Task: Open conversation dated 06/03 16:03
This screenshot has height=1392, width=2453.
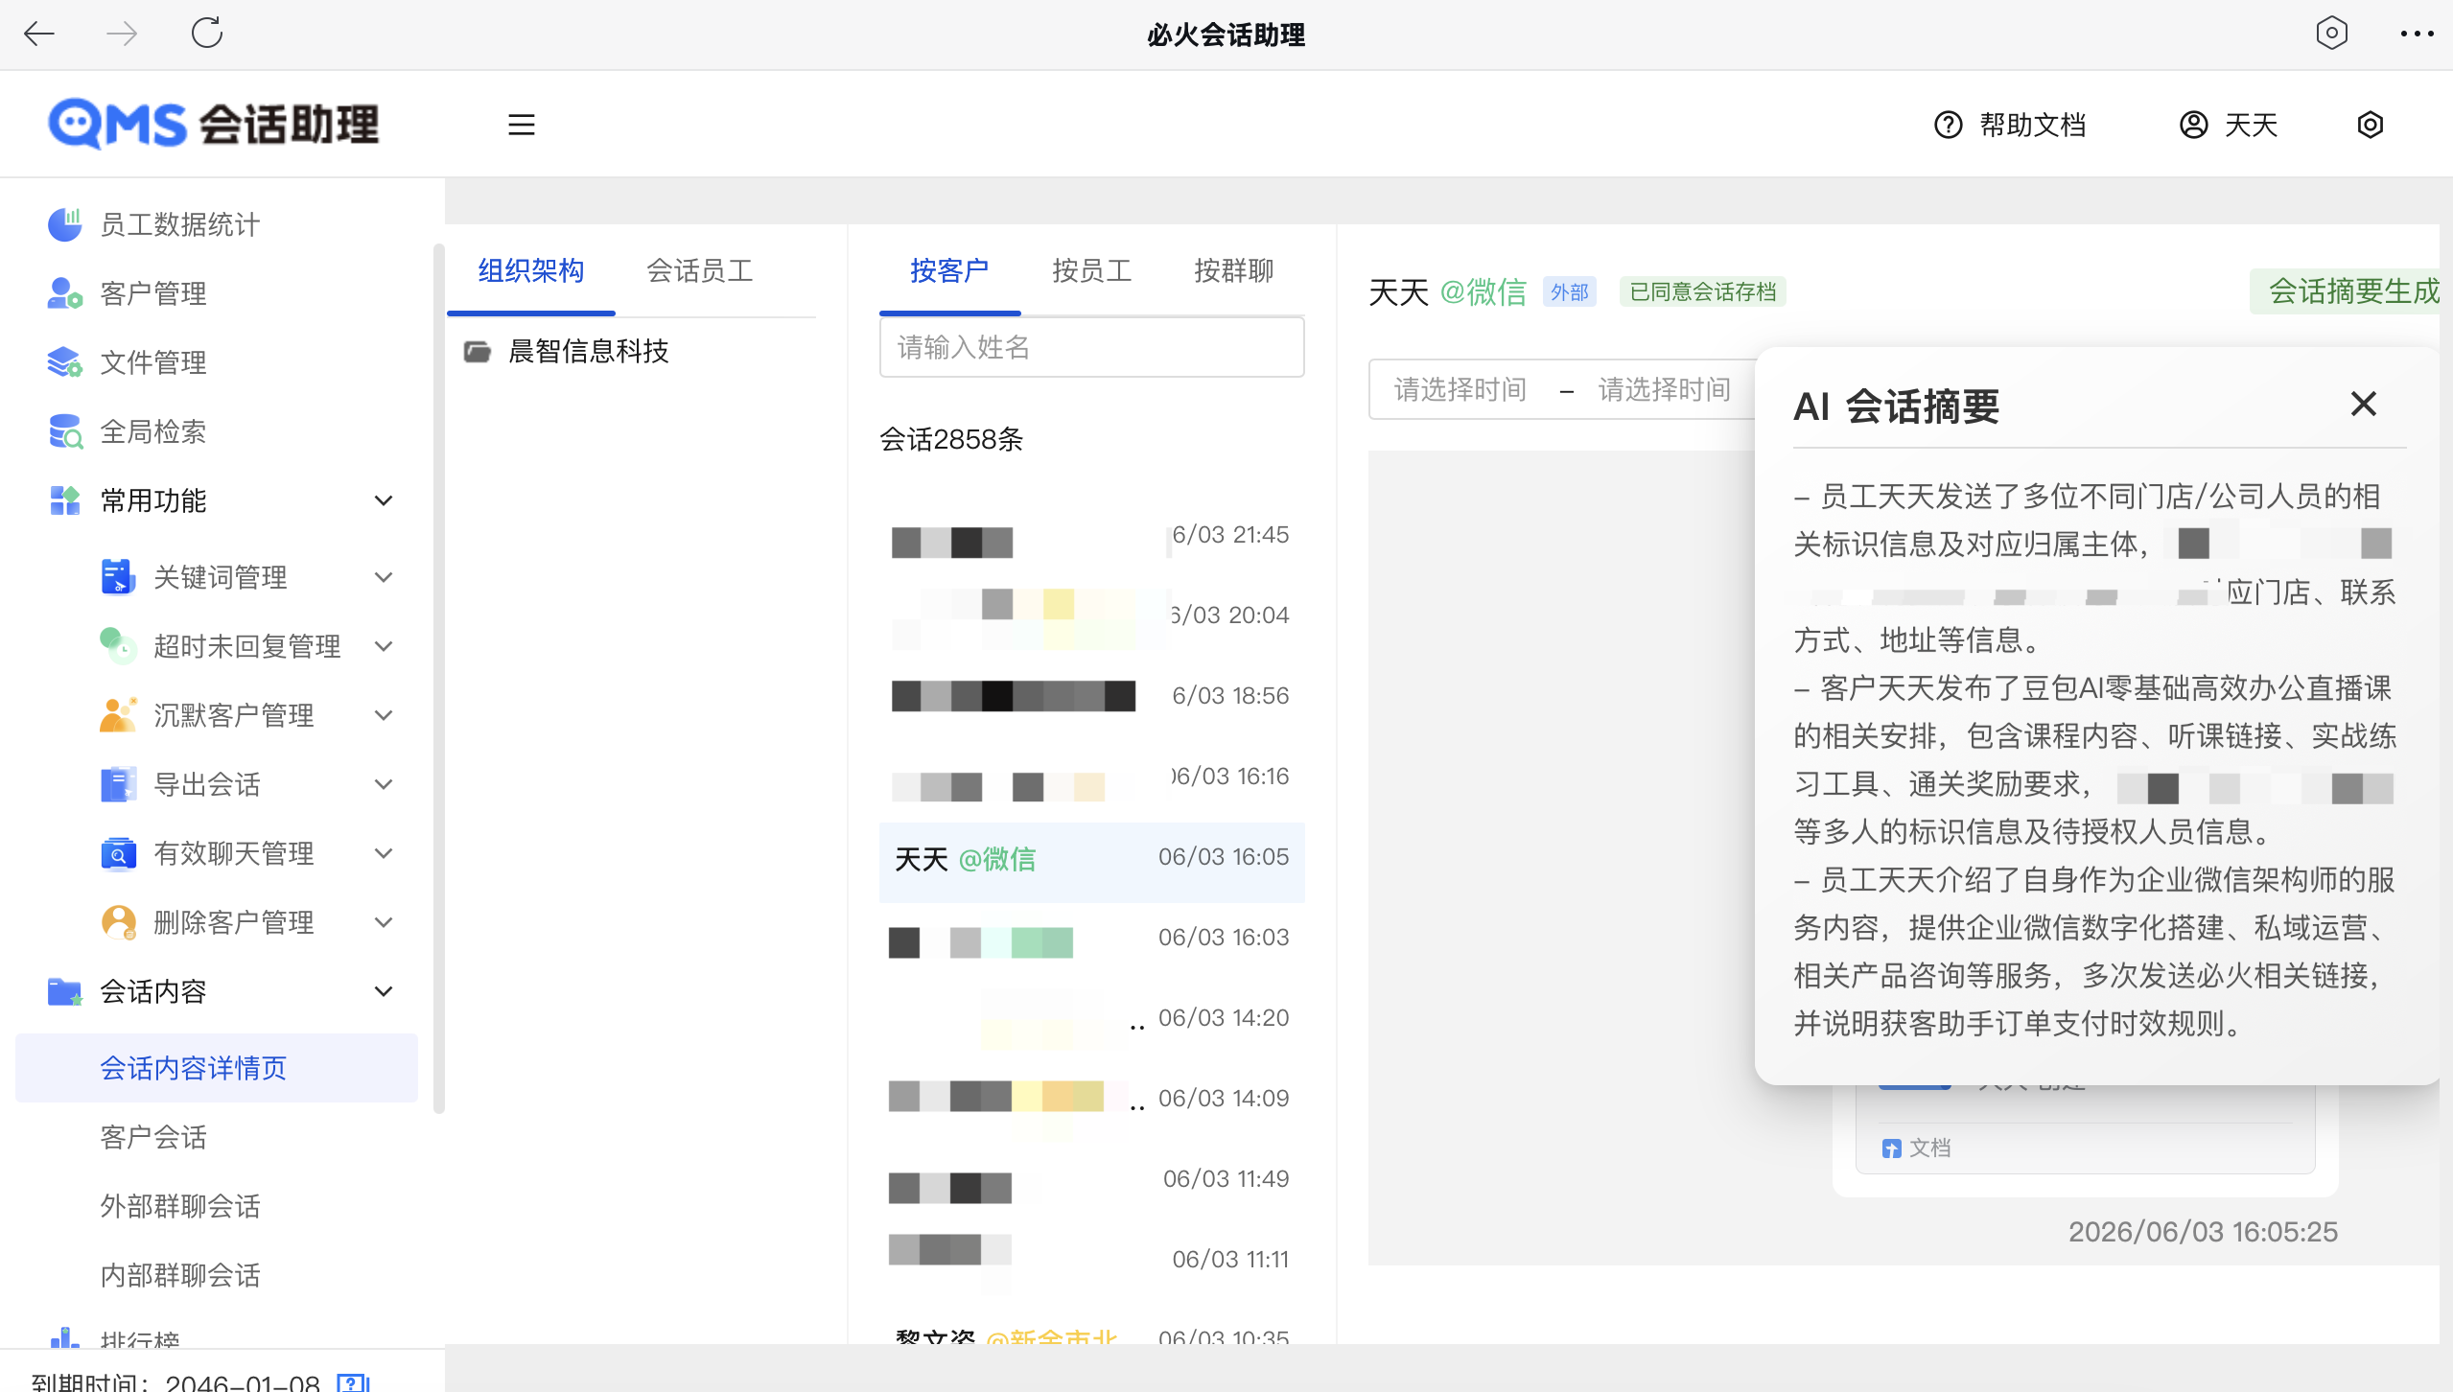Action: [1092, 940]
